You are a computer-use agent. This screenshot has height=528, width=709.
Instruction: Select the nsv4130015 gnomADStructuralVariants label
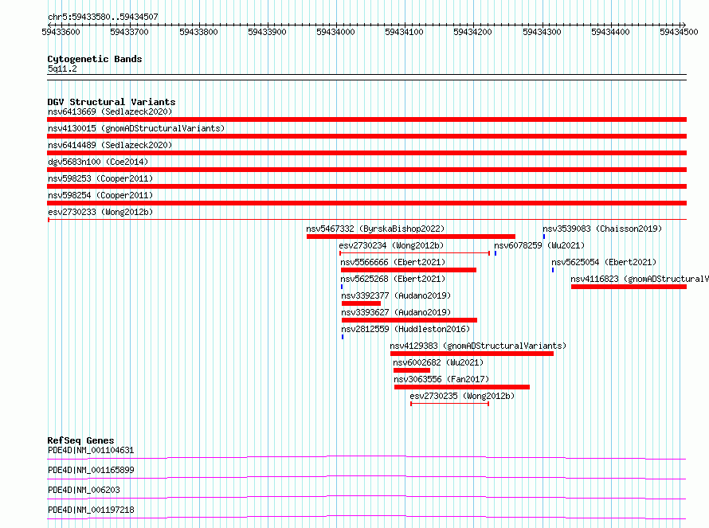pos(136,128)
